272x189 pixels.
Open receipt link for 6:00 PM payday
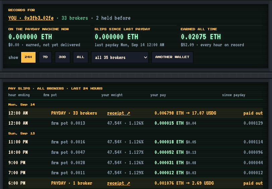tap(119, 183)
